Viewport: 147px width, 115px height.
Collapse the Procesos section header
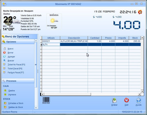[x=18, y=81]
